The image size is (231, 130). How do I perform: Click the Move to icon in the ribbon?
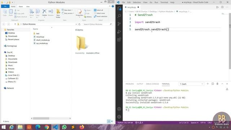click(31, 13)
